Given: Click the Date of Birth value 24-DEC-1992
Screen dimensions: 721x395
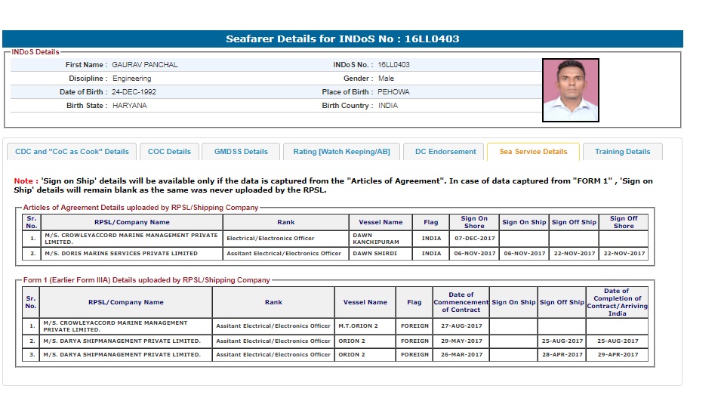Looking at the screenshot, I should [x=134, y=92].
